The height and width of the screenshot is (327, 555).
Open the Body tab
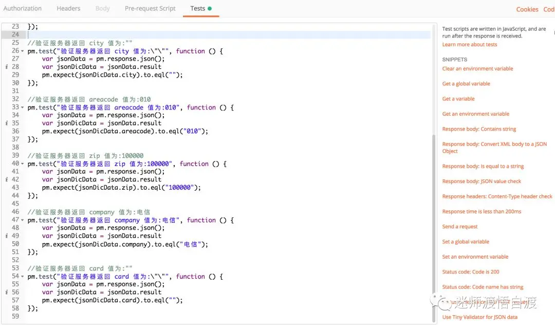pos(102,9)
